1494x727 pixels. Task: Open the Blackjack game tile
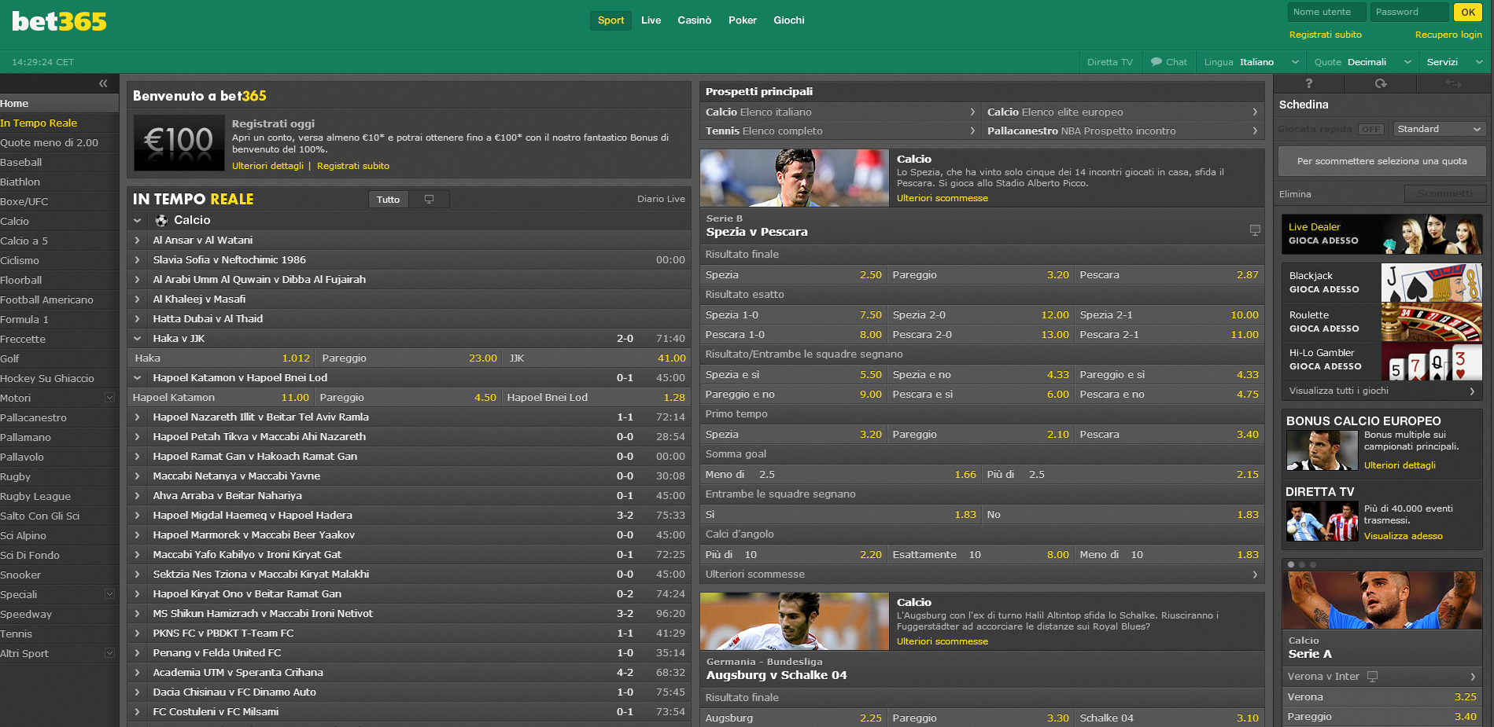1382,283
